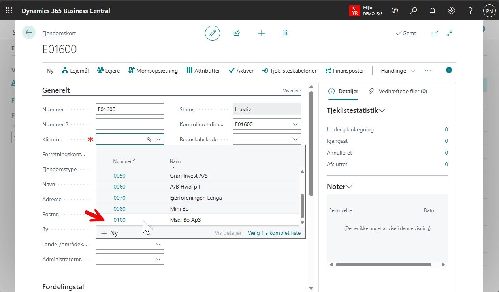
Task: Open the Handlinger menu
Action: (397, 71)
